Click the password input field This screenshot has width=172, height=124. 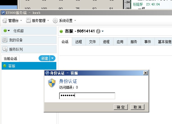coord(87,96)
